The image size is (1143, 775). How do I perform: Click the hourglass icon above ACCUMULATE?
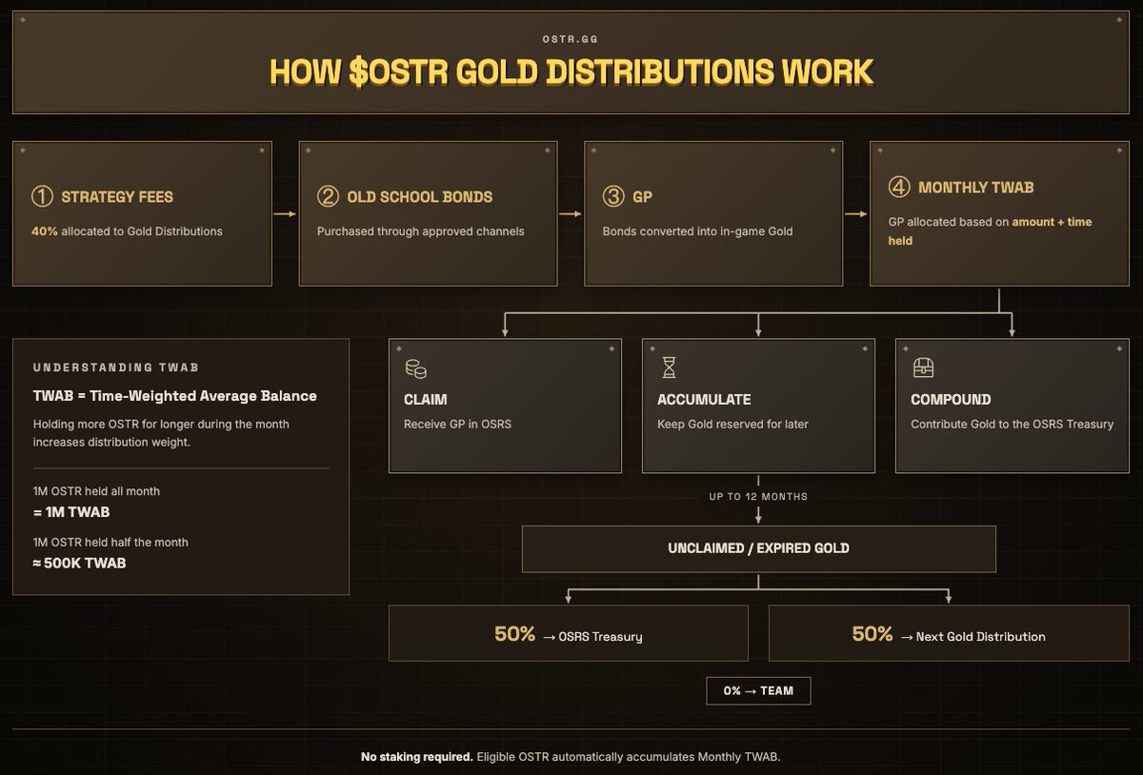(668, 368)
